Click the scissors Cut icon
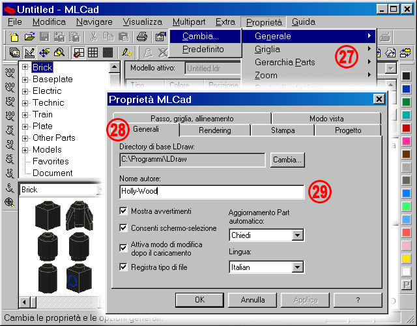 pyautogui.click(x=93, y=37)
